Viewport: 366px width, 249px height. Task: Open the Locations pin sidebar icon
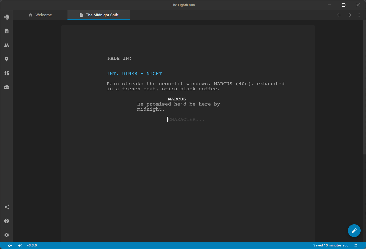point(7,59)
